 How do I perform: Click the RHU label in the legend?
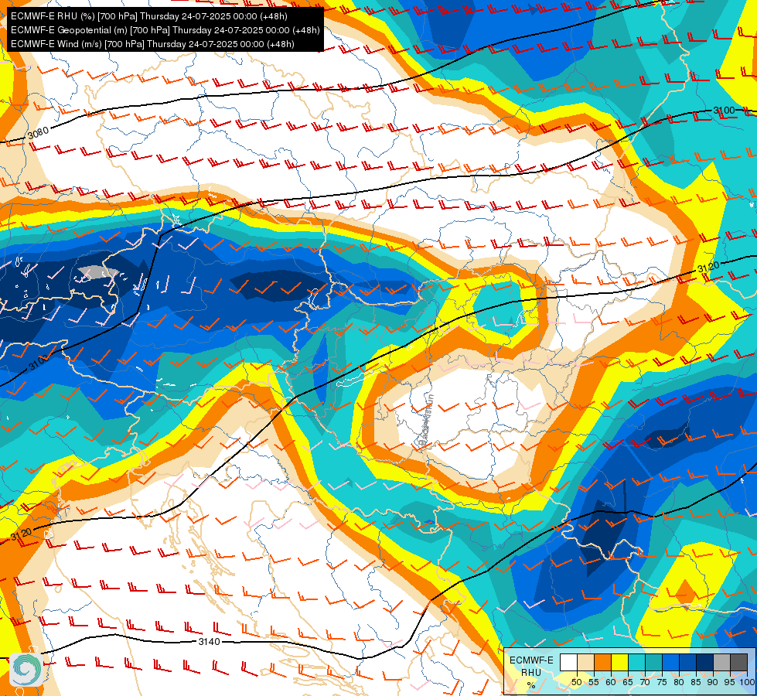tap(531, 672)
